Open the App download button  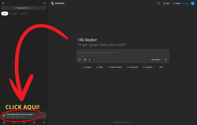166,3
